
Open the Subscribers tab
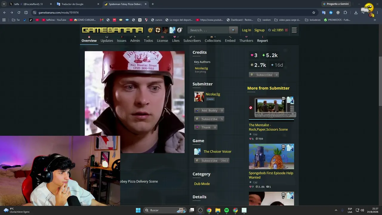[192, 41]
